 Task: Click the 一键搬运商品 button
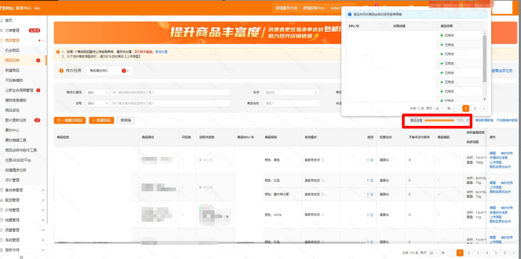tap(70, 121)
